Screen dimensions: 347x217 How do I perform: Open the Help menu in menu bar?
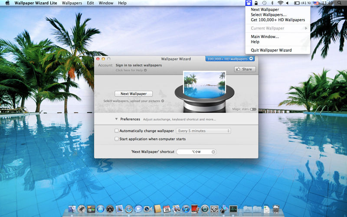pos(122,3)
